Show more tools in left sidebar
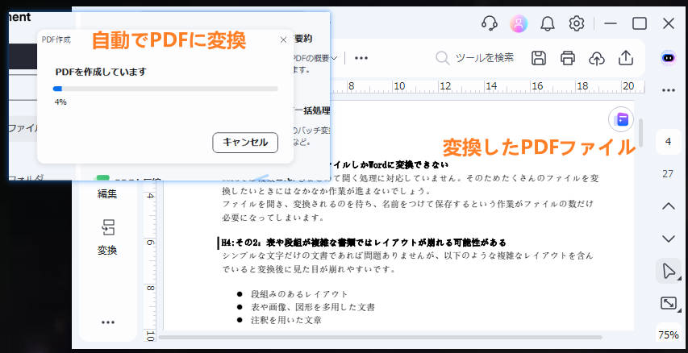 [x=107, y=322]
